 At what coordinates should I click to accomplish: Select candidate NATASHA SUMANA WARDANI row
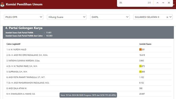[88, 61]
